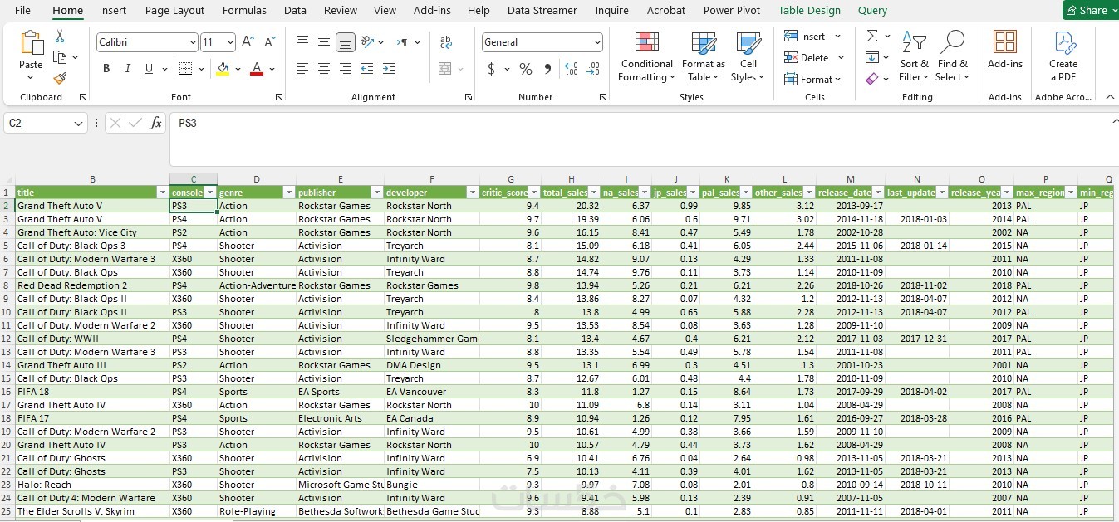Image resolution: width=1119 pixels, height=522 pixels.
Task: Open the Font size combo box
Action: [x=218, y=41]
